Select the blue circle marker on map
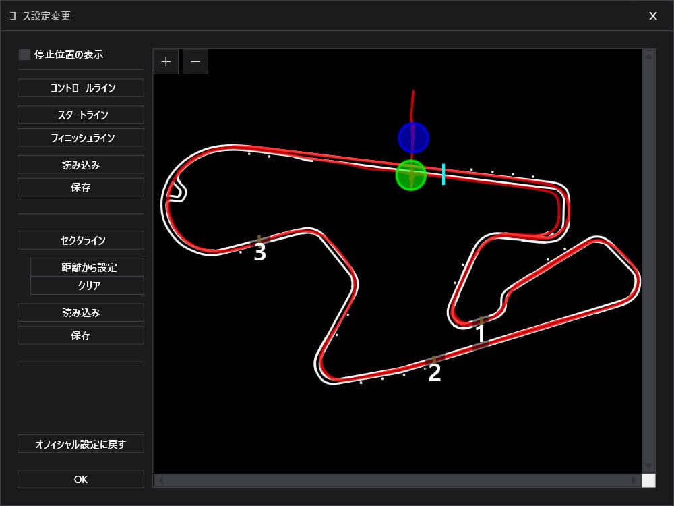 (x=413, y=138)
